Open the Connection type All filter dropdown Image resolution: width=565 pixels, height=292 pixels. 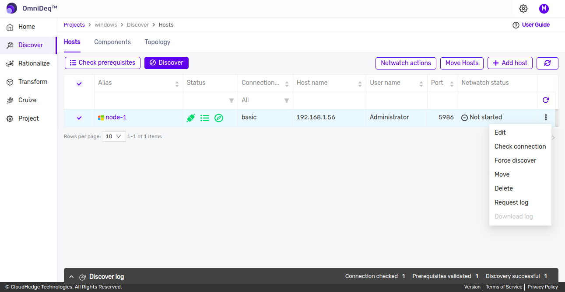[265, 100]
